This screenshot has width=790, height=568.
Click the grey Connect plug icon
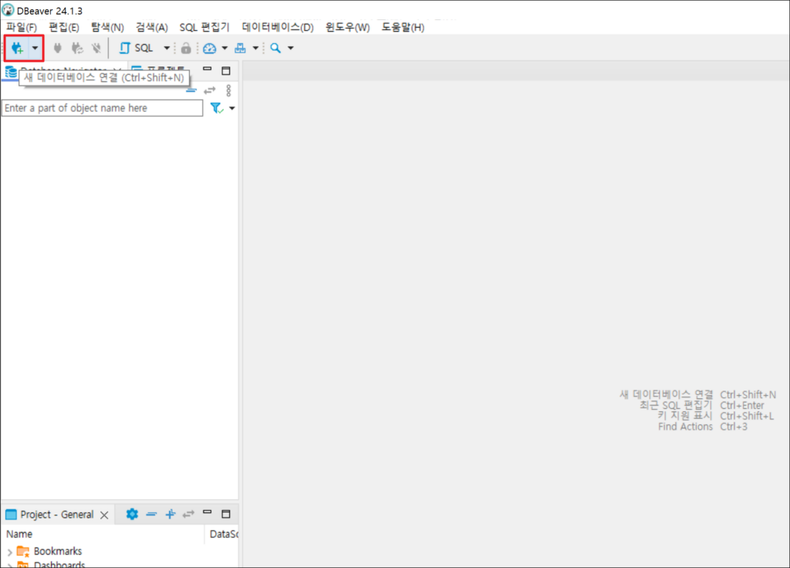57,48
